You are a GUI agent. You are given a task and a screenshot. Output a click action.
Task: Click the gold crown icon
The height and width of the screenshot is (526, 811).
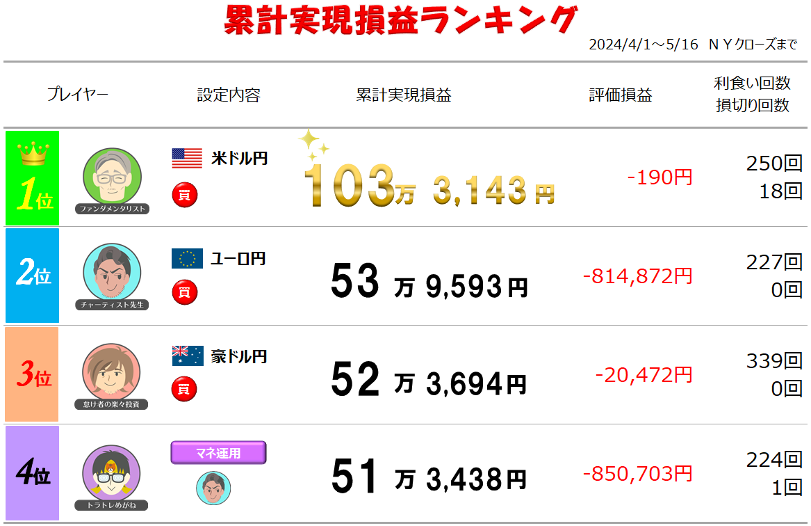click(x=33, y=154)
